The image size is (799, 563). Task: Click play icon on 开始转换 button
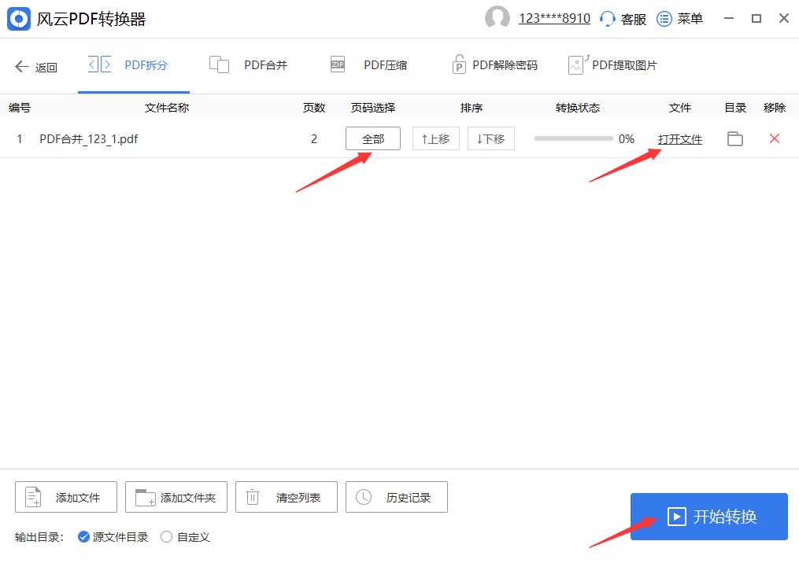[677, 517]
